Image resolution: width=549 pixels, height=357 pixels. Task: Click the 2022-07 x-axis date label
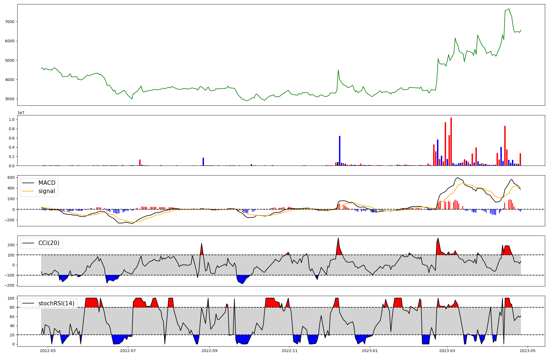[128, 351]
